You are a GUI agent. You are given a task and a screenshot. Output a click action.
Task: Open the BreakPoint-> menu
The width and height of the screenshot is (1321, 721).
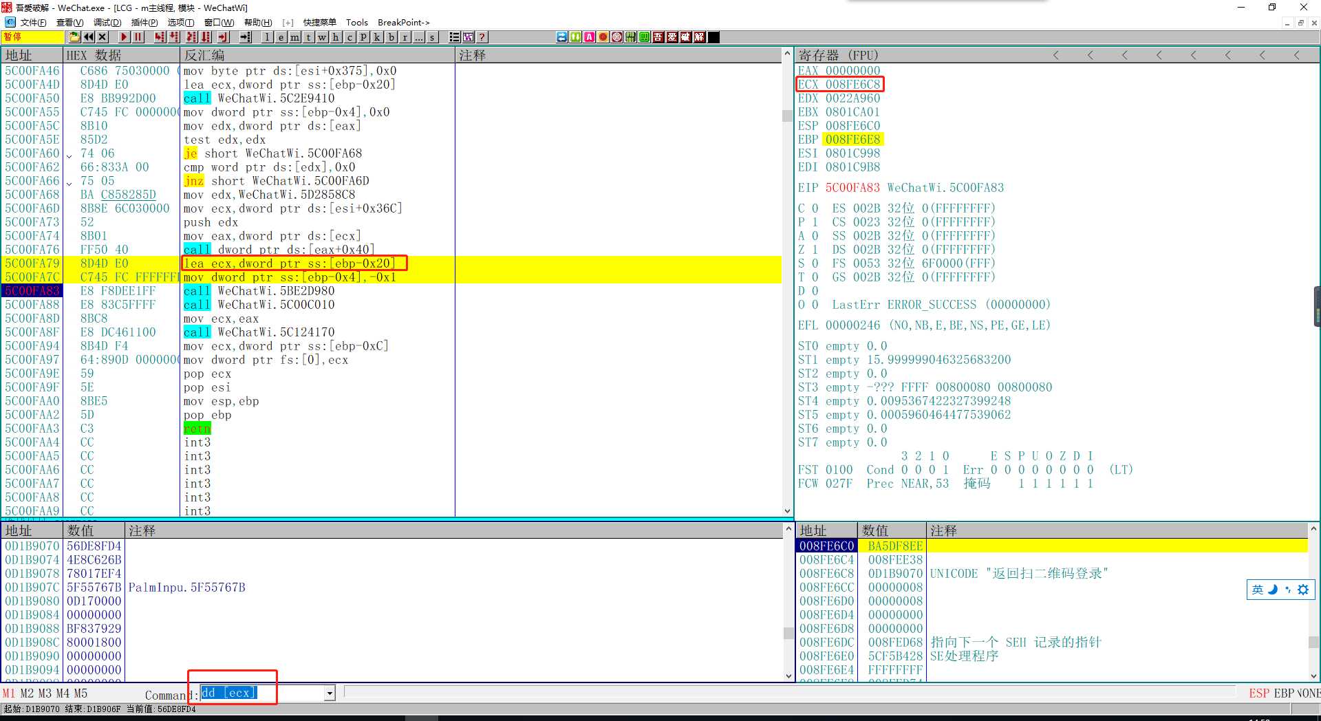404,23
